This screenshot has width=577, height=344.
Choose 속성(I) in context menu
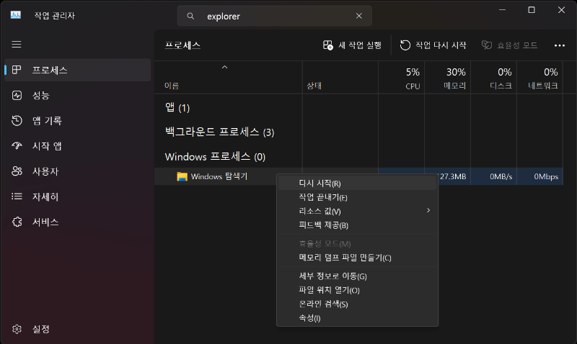(357, 318)
